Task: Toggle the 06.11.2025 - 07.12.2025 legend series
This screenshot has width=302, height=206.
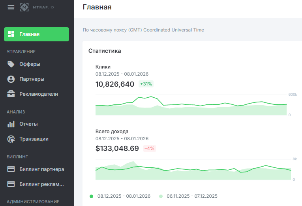Action: tap(192, 196)
